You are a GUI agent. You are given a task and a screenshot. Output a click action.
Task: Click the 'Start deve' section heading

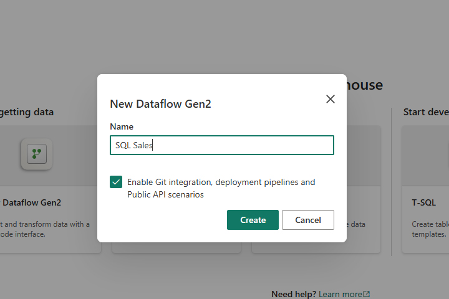click(x=425, y=112)
